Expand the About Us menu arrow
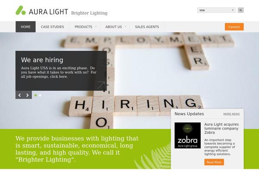Image resolution: width=259 pixels, height=172 pixels. [125, 27]
